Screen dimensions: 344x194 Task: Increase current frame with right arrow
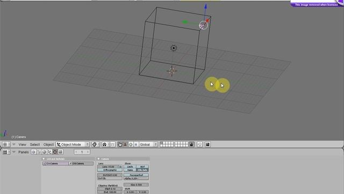88,152
